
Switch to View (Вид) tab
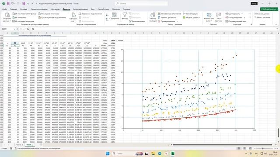93,9
